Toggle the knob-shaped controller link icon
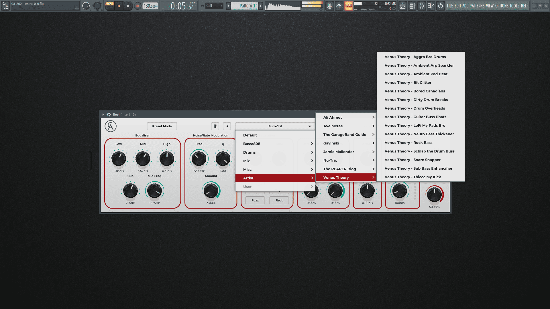The image size is (550, 309). pyautogui.click(x=330, y=6)
